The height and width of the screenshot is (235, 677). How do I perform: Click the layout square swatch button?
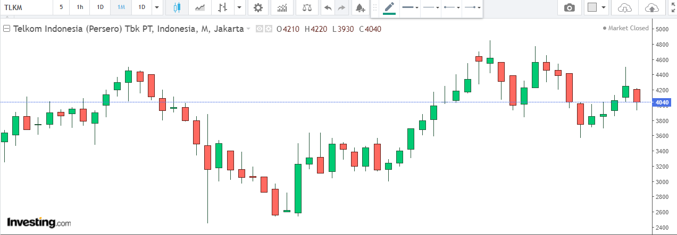click(591, 7)
